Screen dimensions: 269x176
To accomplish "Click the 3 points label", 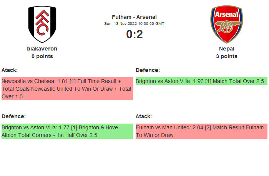I will point(226,56).
